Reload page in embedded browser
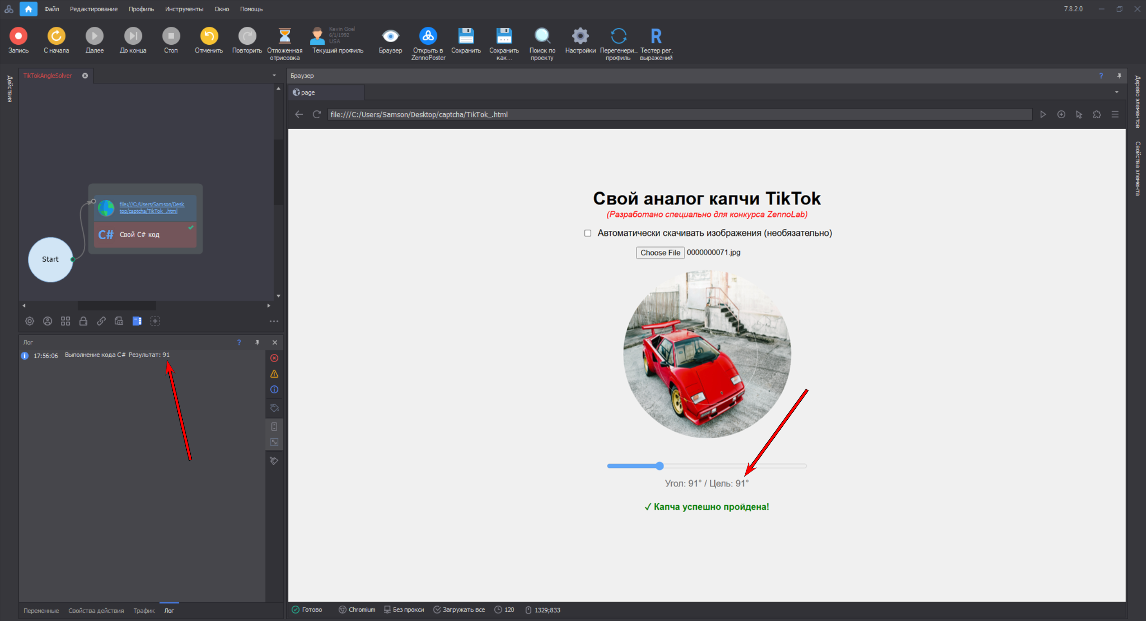Viewport: 1146px width, 621px height. [317, 115]
